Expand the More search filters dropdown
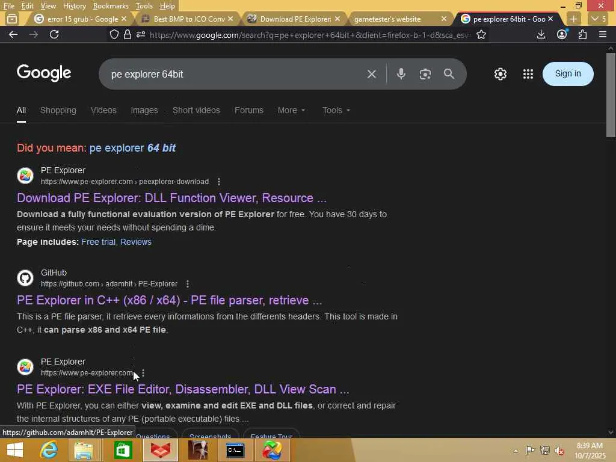This screenshot has height=462, width=616. pyautogui.click(x=291, y=111)
